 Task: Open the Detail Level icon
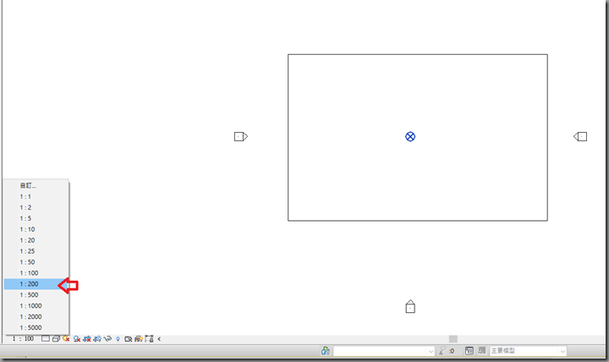pos(46,338)
